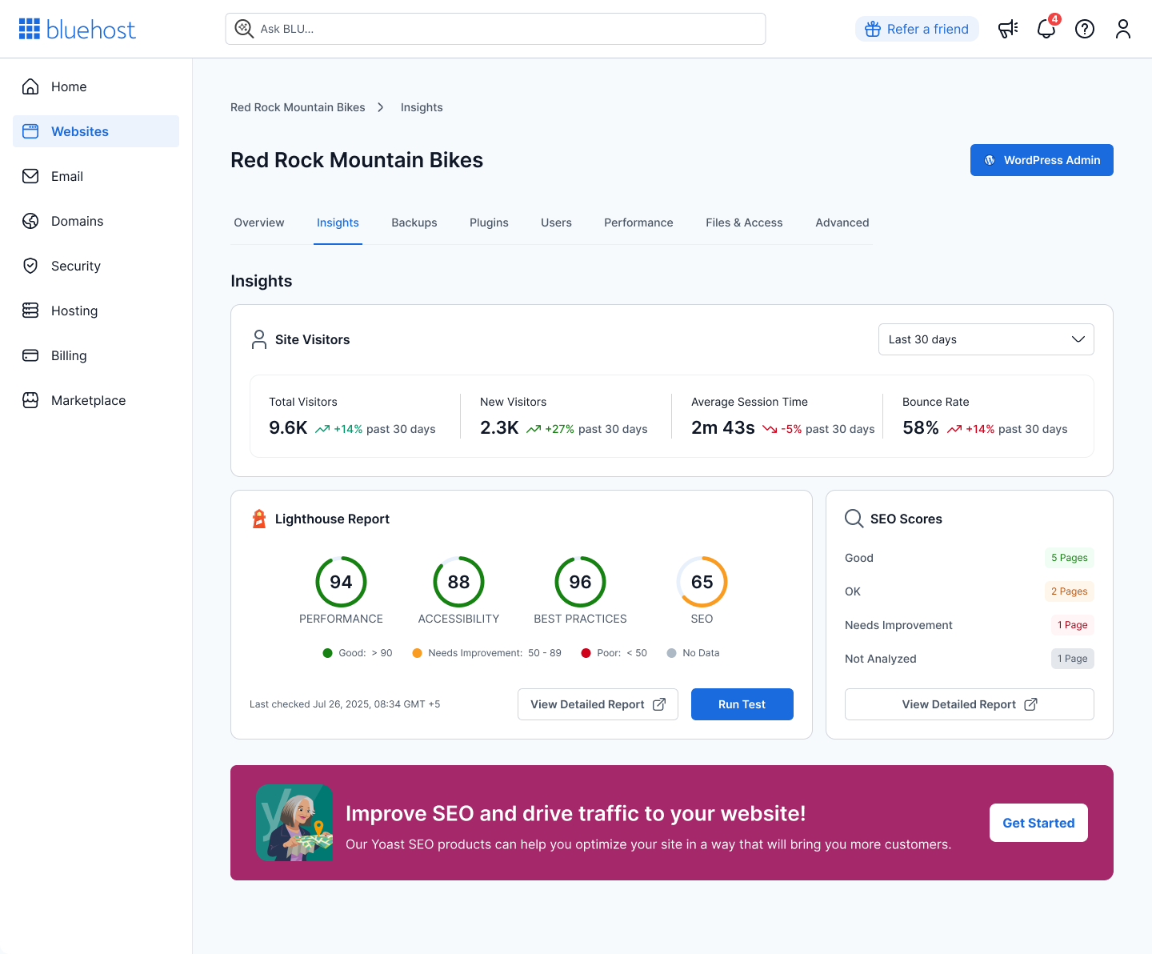Screen dimensions: 1152x954
Task: Open the Performance tab
Action: point(638,222)
